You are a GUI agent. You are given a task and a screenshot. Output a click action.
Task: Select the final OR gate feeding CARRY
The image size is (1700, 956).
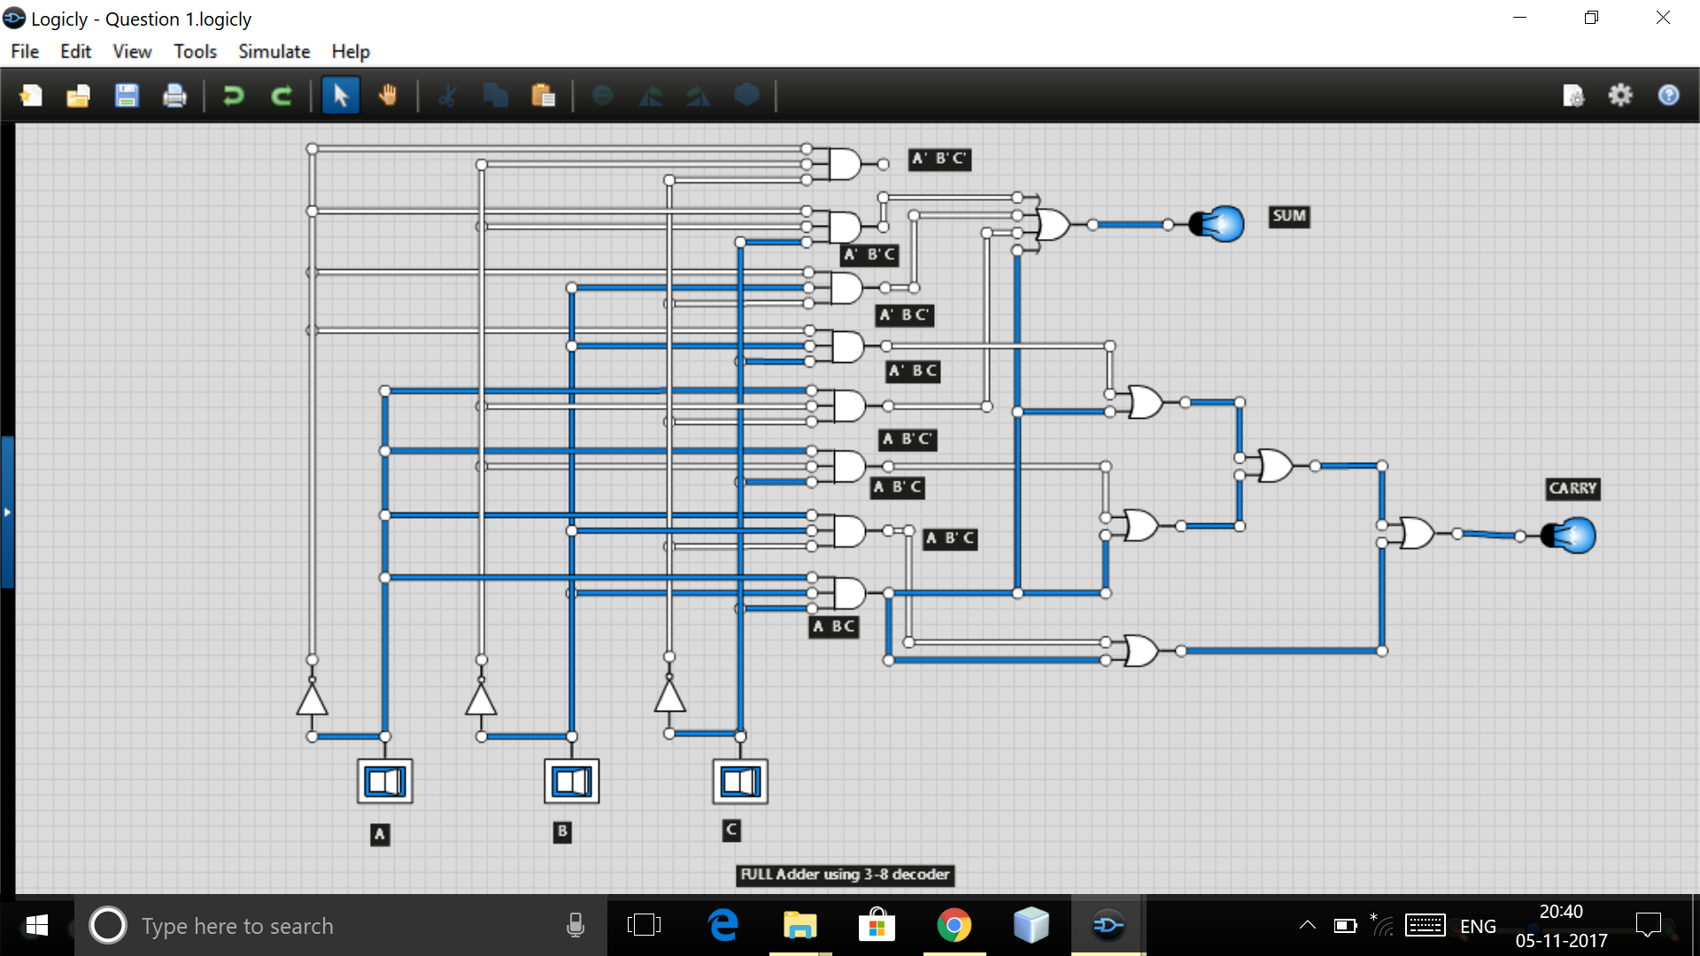tap(1417, 534)
